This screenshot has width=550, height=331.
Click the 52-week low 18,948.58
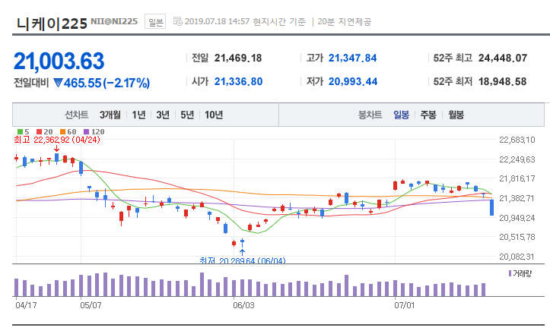pos(502,81)
